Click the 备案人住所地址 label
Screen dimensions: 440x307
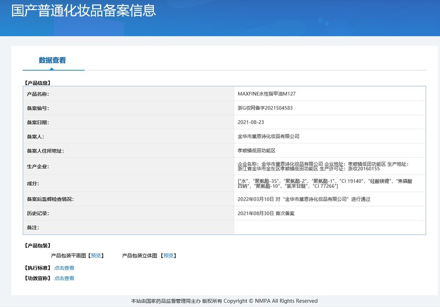click(x=46, y=150)
